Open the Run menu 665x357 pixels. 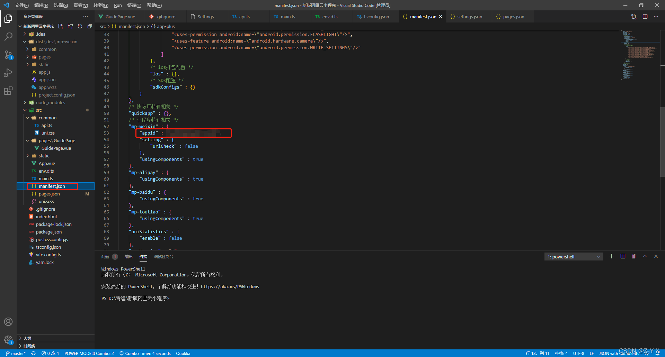118,5
